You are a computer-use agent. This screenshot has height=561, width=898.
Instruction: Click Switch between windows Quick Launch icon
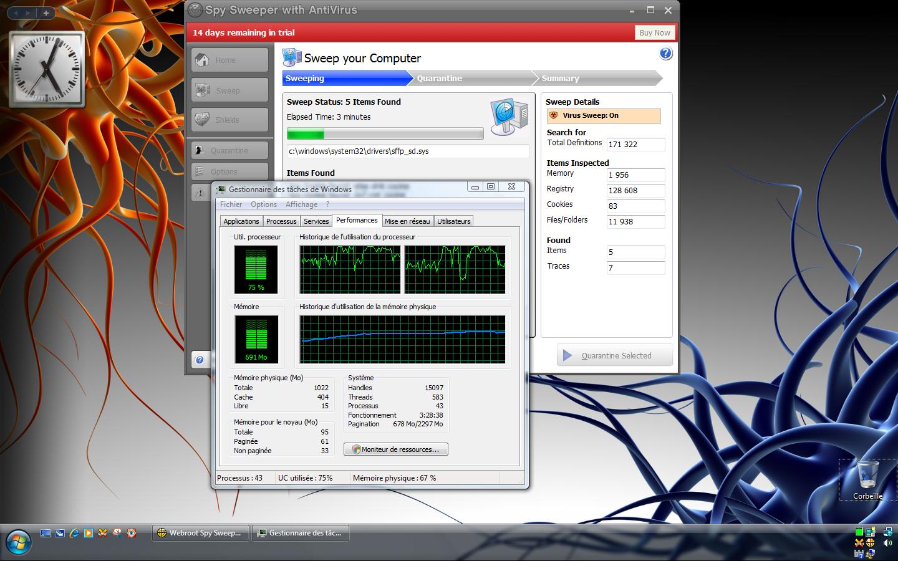point(60,533)
